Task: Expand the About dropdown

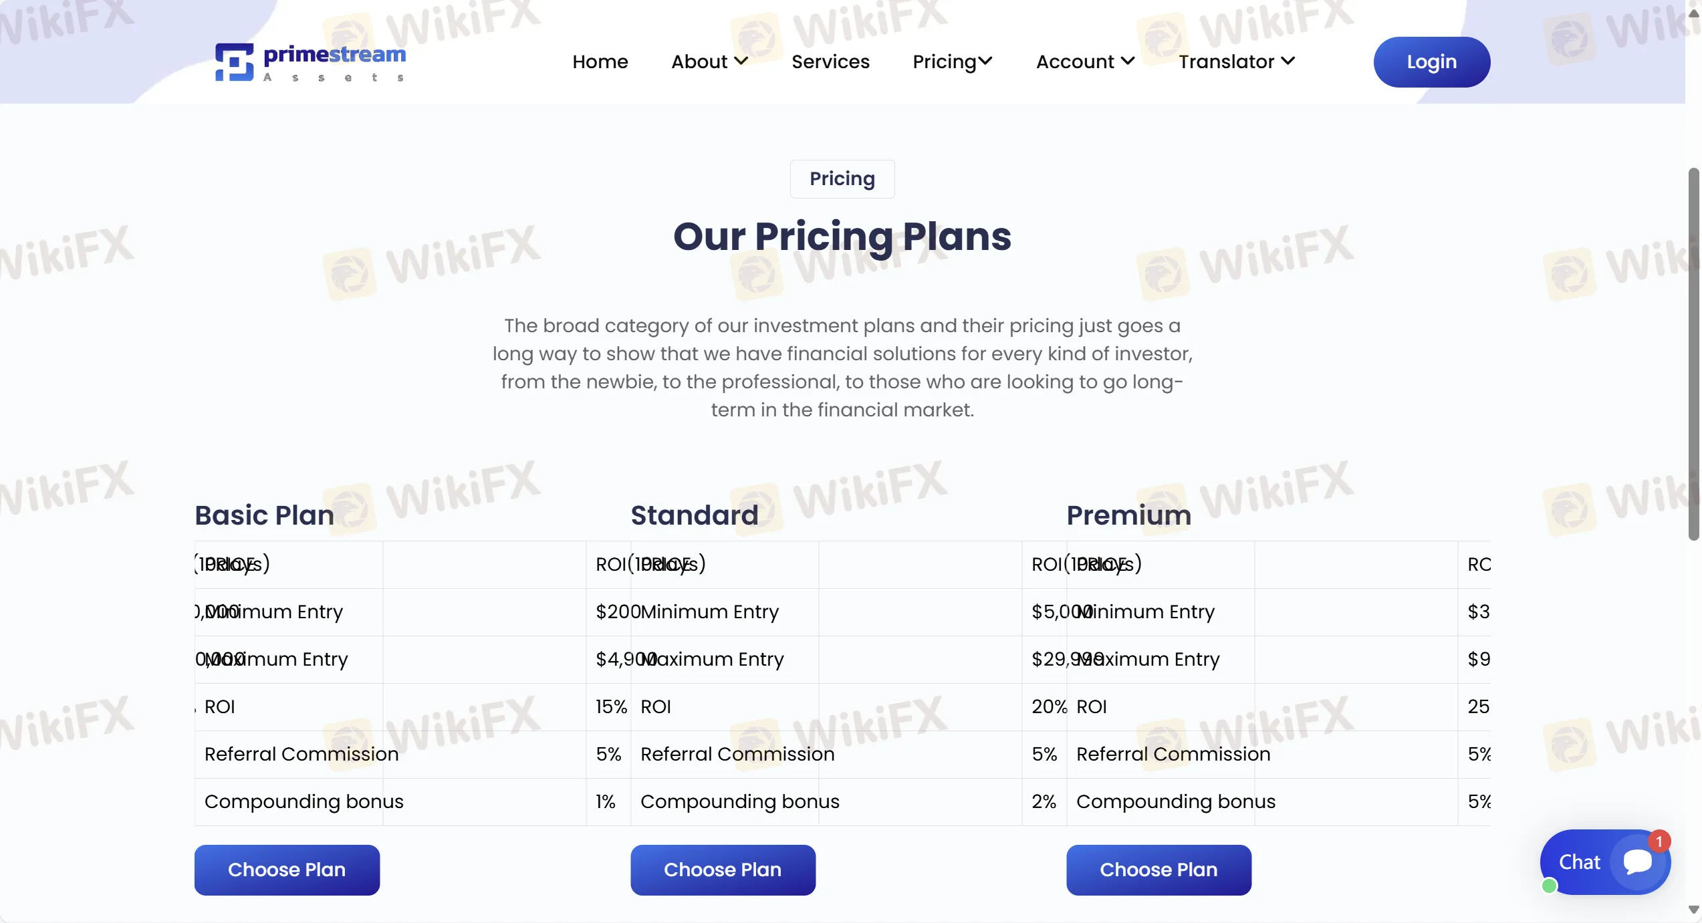Action: (708, 61)
